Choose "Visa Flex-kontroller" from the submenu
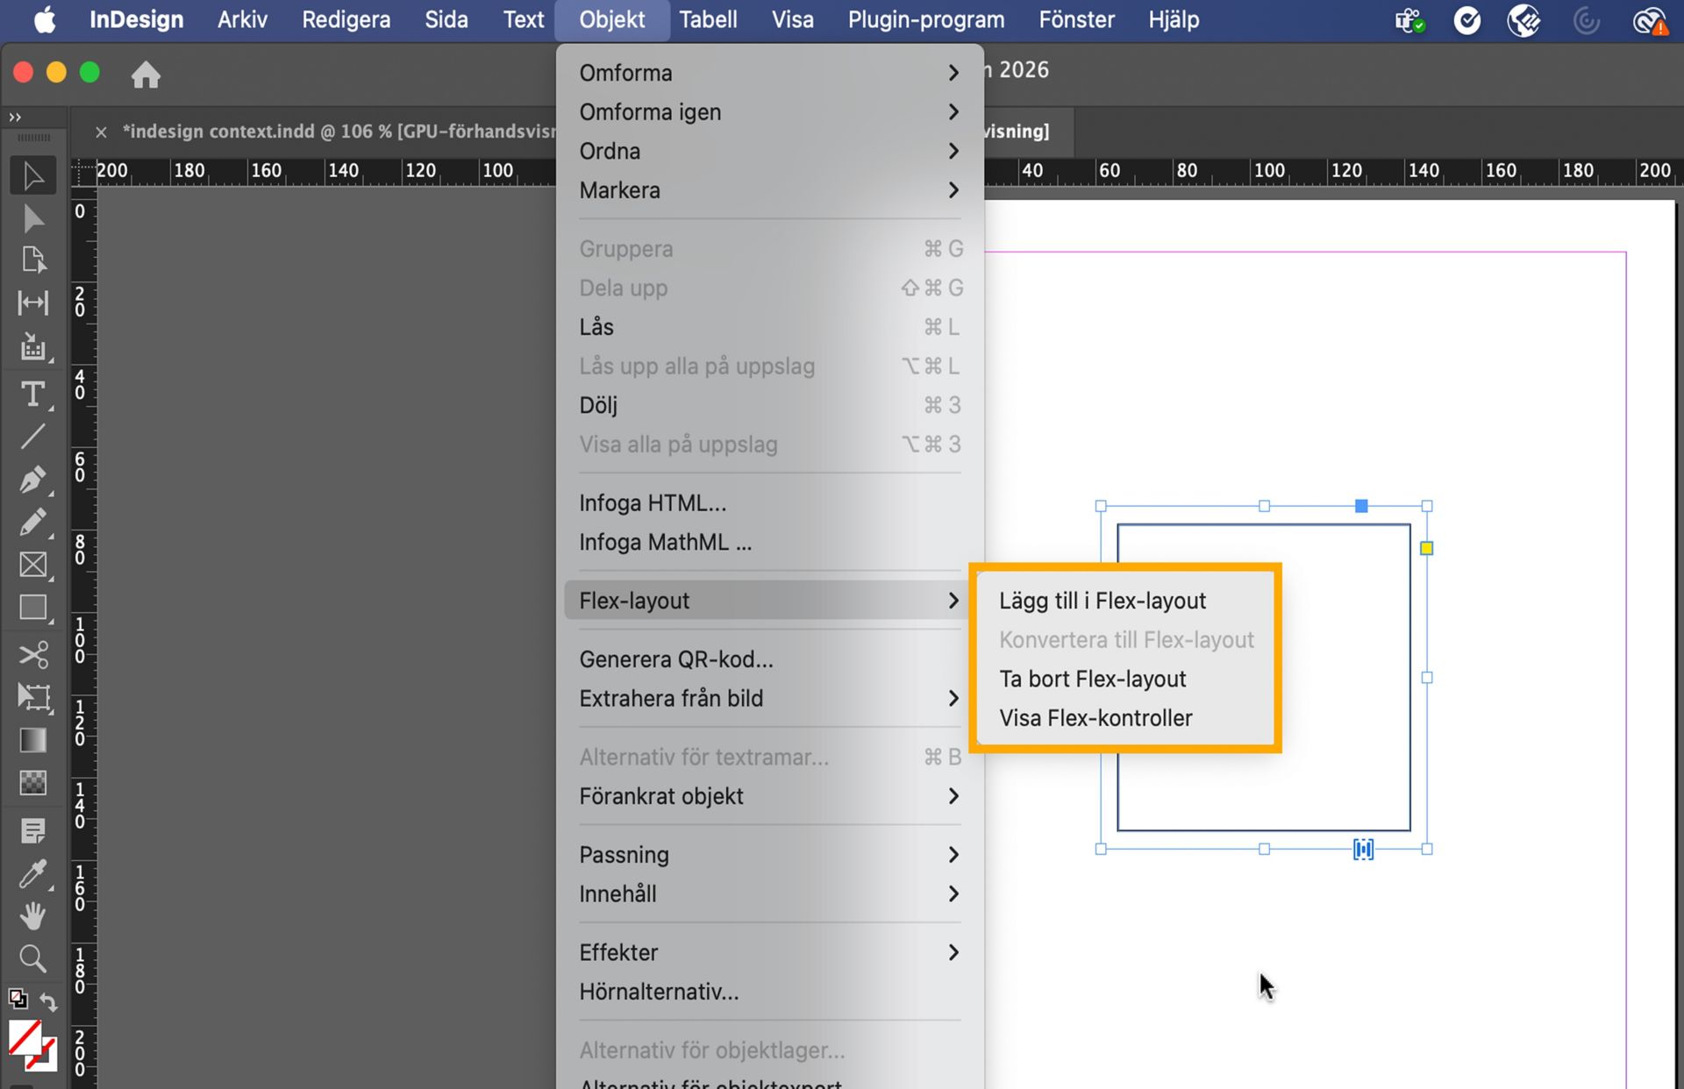The height and width of the screenshot is (1089, 1684). point(1095,717)
